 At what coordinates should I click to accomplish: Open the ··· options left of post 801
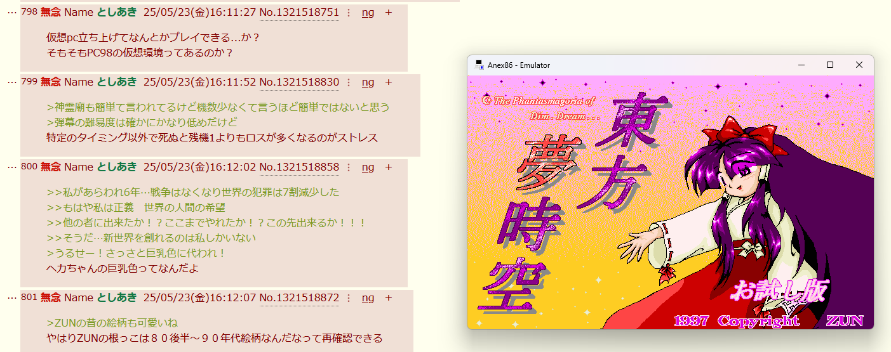11,298
